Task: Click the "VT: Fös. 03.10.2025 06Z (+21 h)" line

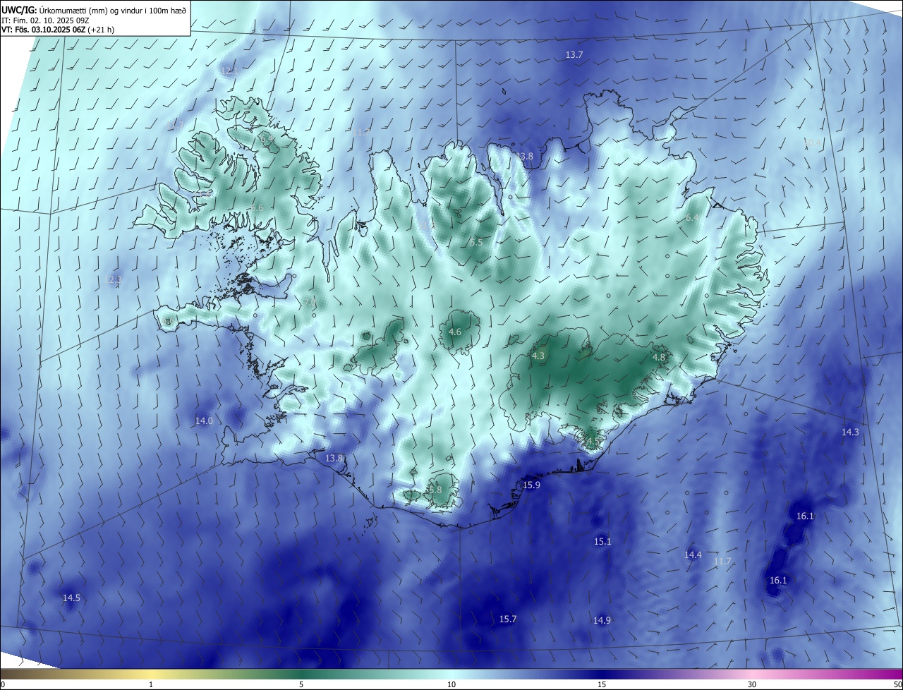Action: coord(58,30)
